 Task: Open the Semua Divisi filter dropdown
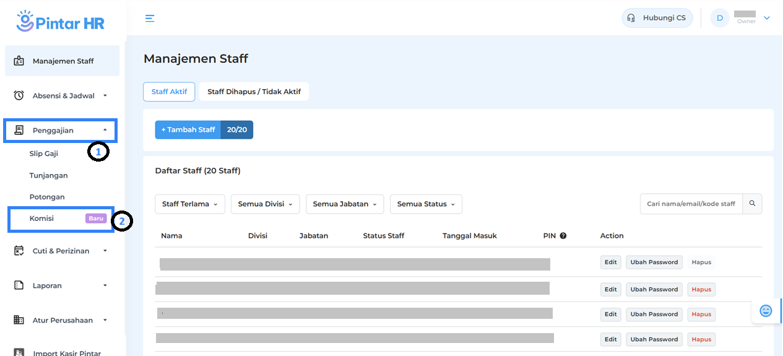click(x=265, y=204)
